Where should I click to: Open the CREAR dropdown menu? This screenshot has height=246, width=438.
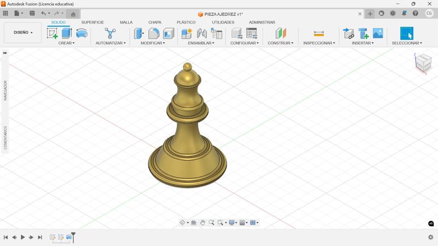pyautogui.click(x=66, y=43)
